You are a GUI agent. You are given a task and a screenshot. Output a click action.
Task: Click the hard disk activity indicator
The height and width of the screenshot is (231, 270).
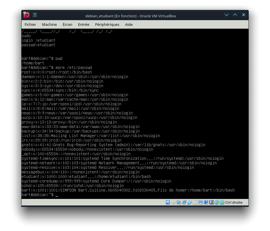click(168, 202)
